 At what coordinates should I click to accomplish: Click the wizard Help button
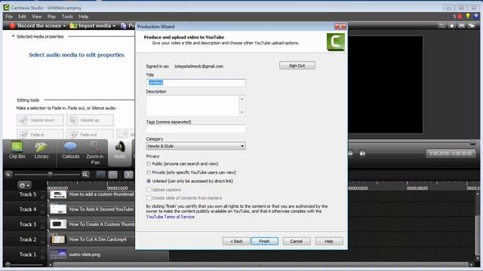tap(329, 241)
